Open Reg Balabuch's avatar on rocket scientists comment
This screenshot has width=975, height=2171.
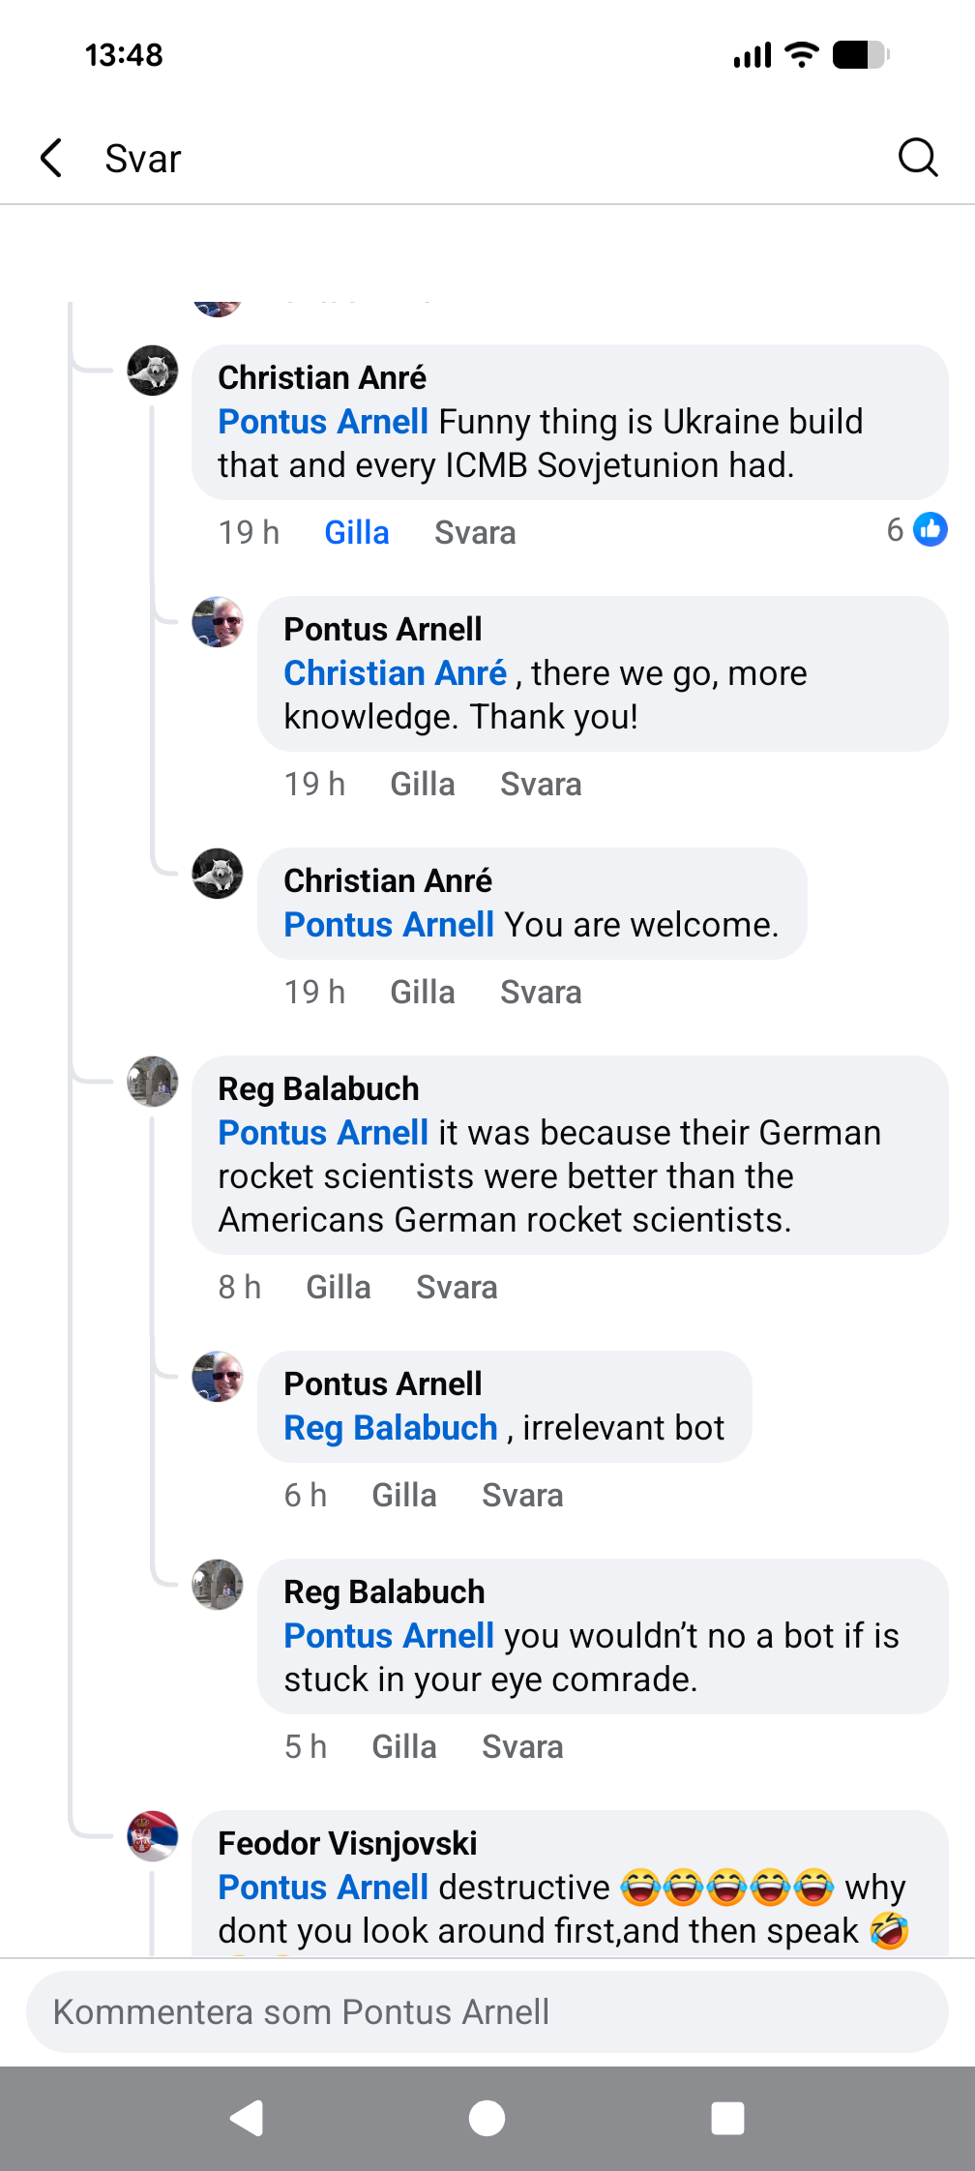click(153, 1082)
